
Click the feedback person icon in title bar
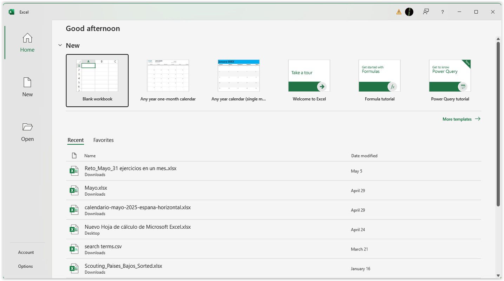(x=426, y=12)
